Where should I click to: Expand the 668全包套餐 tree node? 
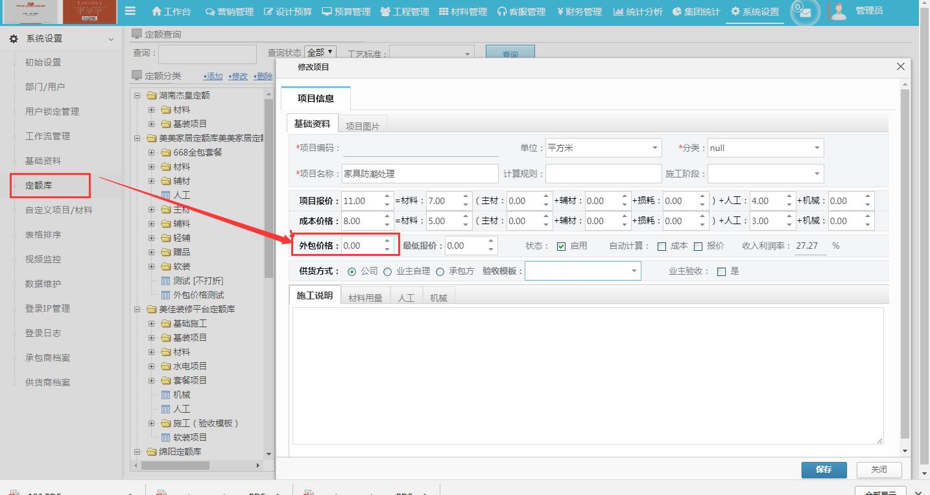point(151,152)
